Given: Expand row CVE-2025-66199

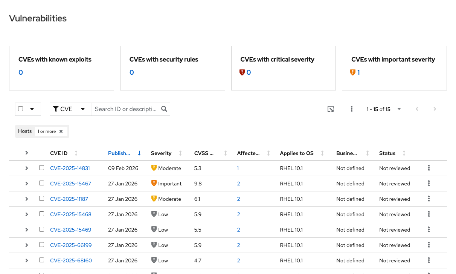Looking at the screenshot, I should click(27, 245).
